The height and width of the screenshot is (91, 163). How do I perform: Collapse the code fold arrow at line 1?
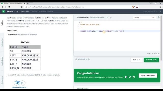coord(79,22)
